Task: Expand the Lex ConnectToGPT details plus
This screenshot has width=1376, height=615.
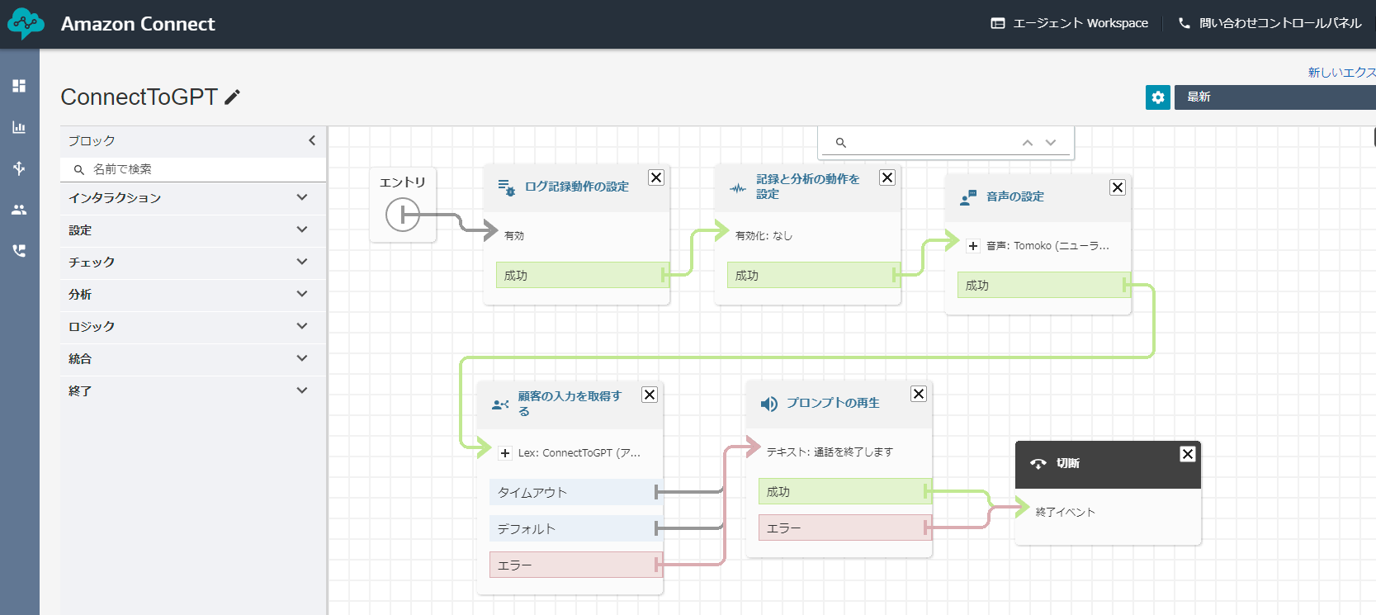Action: tap(505, 453)
